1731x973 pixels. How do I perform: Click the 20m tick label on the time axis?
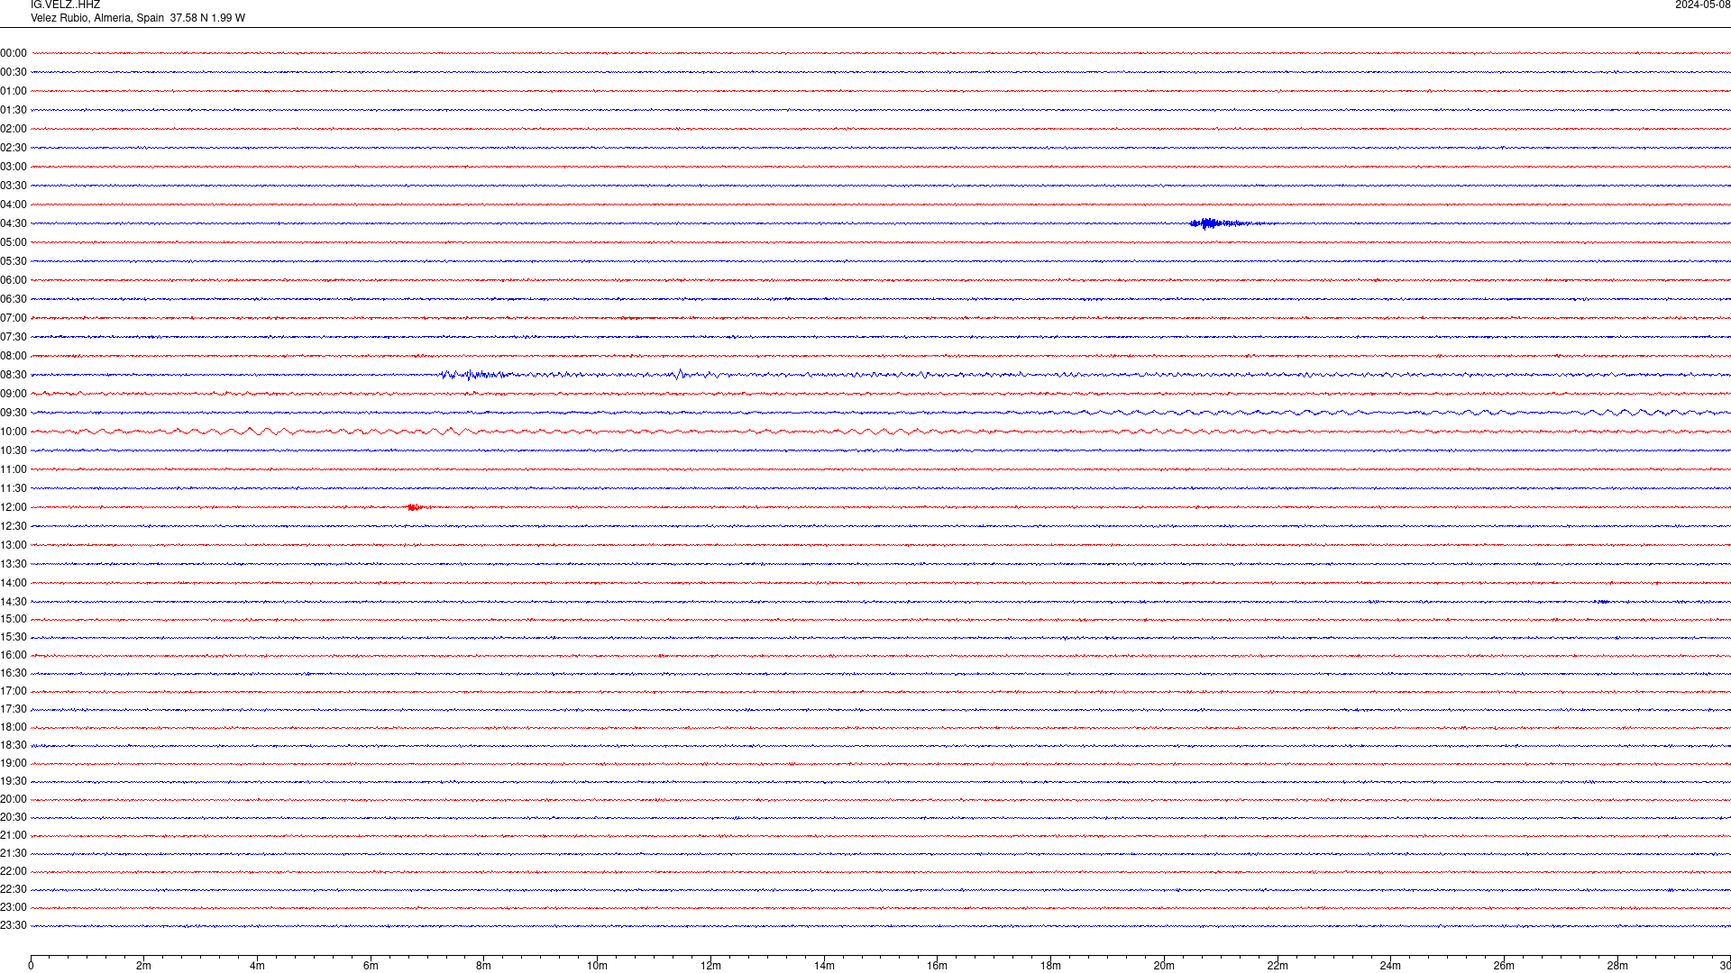(x=1164, y=966)
